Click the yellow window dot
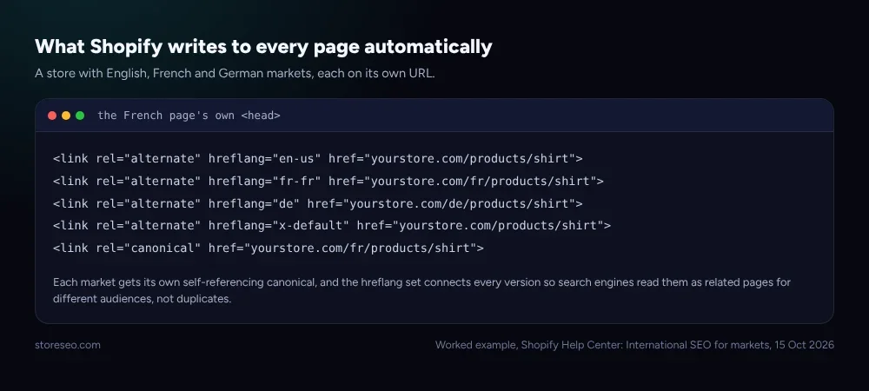The width and height of the screenshot is (869, 391). click(66, 116)
